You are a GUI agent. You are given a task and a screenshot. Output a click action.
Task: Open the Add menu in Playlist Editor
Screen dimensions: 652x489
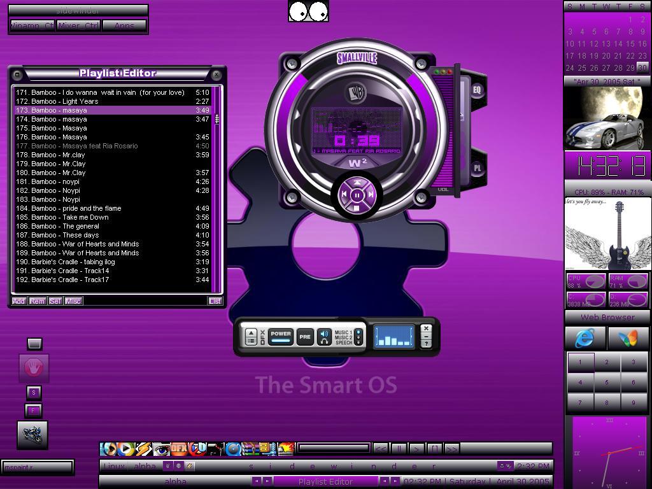click(18, 301)
